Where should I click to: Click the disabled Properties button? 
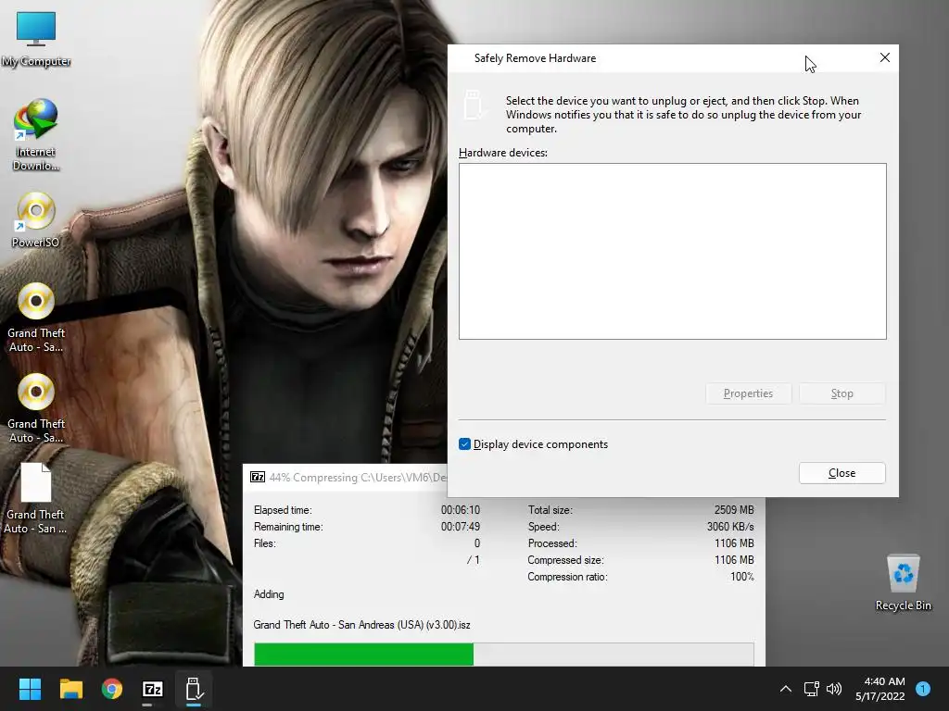(x=748, y=393)
